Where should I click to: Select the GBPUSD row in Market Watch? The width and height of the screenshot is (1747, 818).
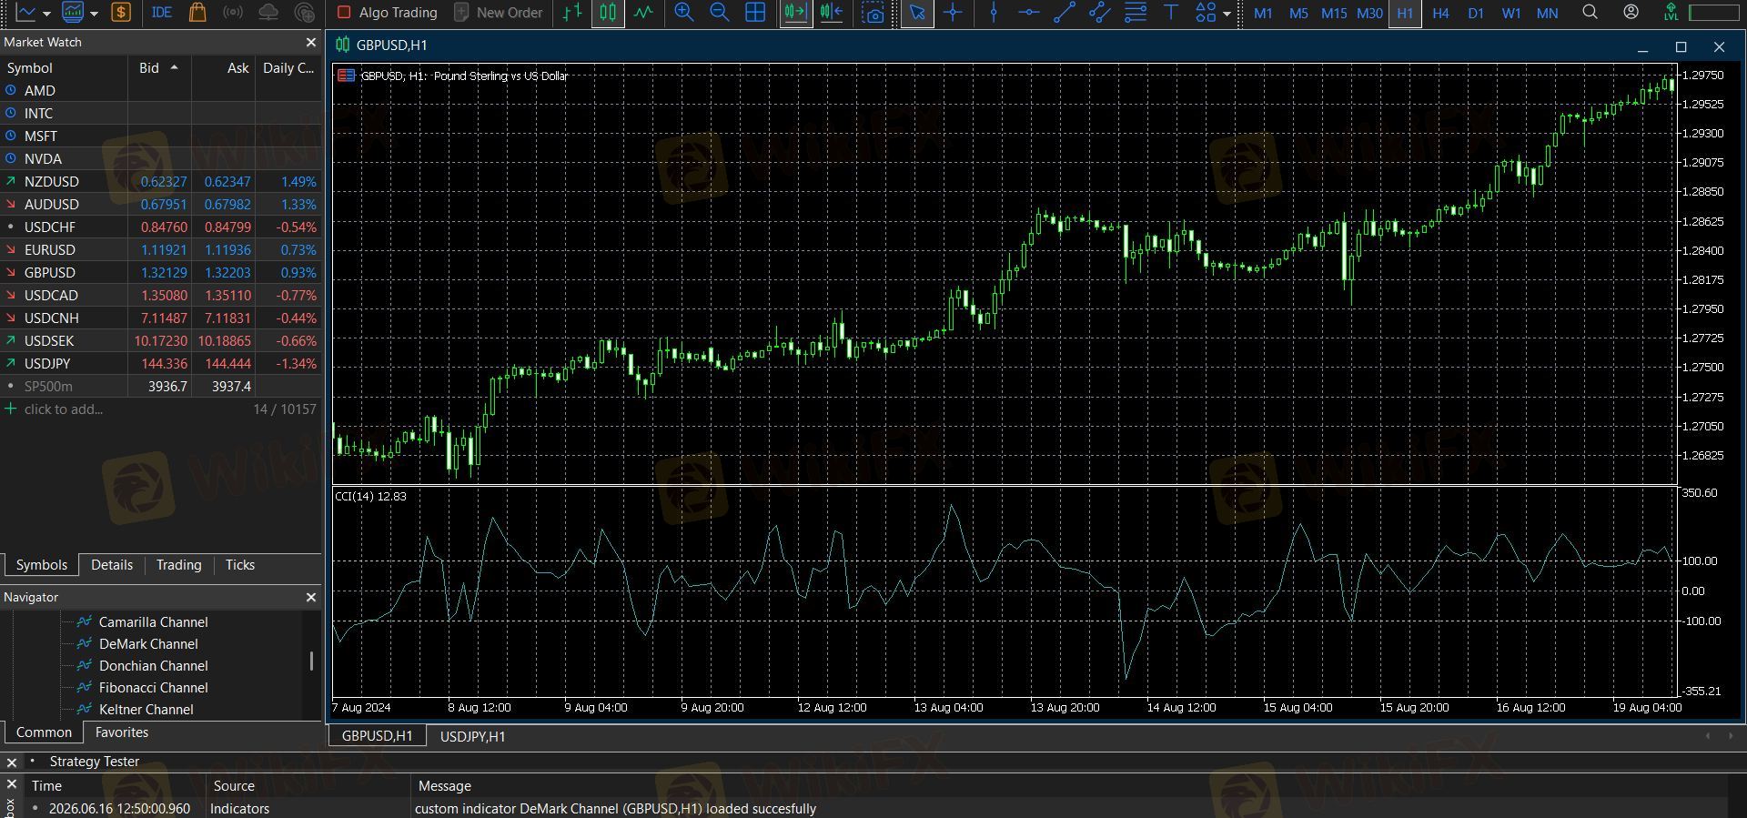click(160, 272)
